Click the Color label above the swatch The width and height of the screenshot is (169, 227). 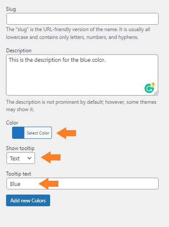pyautogui.click(x=12, y=123)
